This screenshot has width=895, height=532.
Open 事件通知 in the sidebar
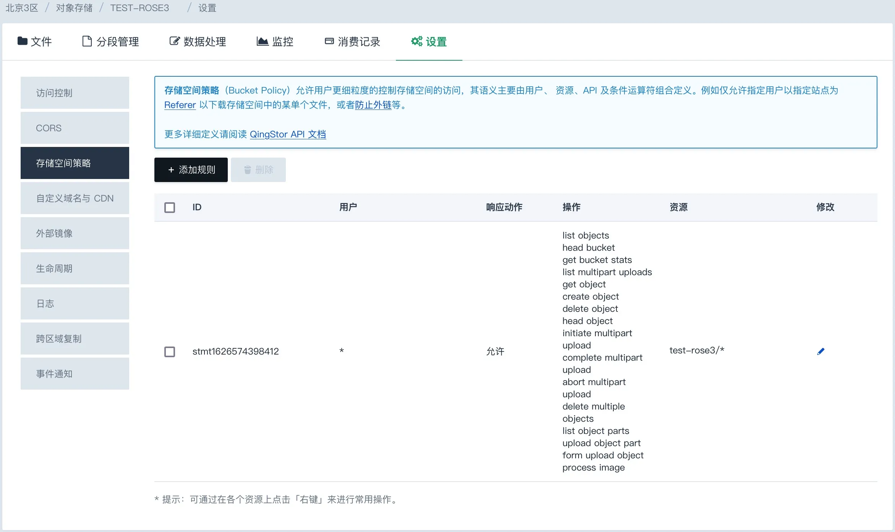tap(75, 374)
